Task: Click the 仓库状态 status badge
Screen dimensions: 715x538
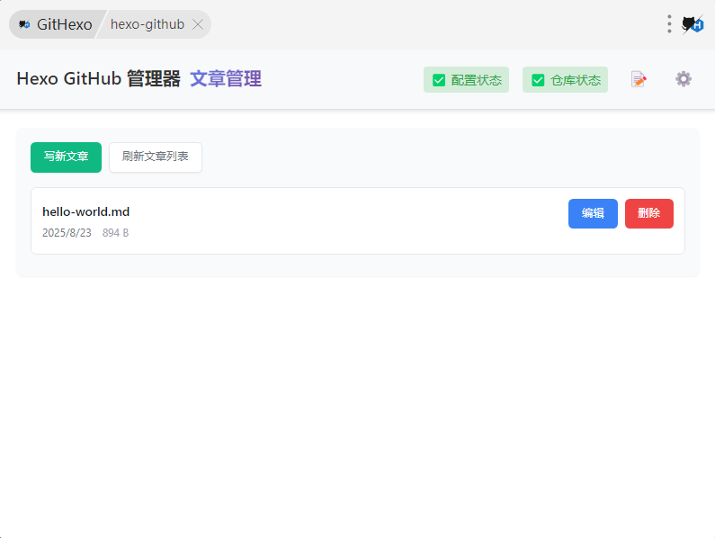Action: [x=565, y=80]
